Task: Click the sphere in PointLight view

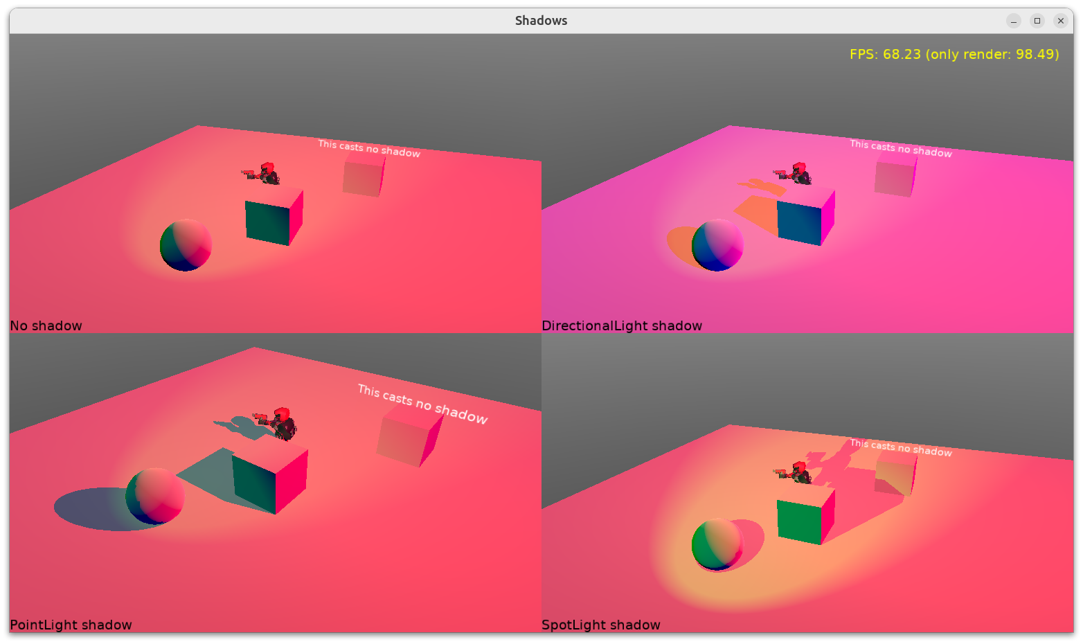Action: click(x=155, y=496)
